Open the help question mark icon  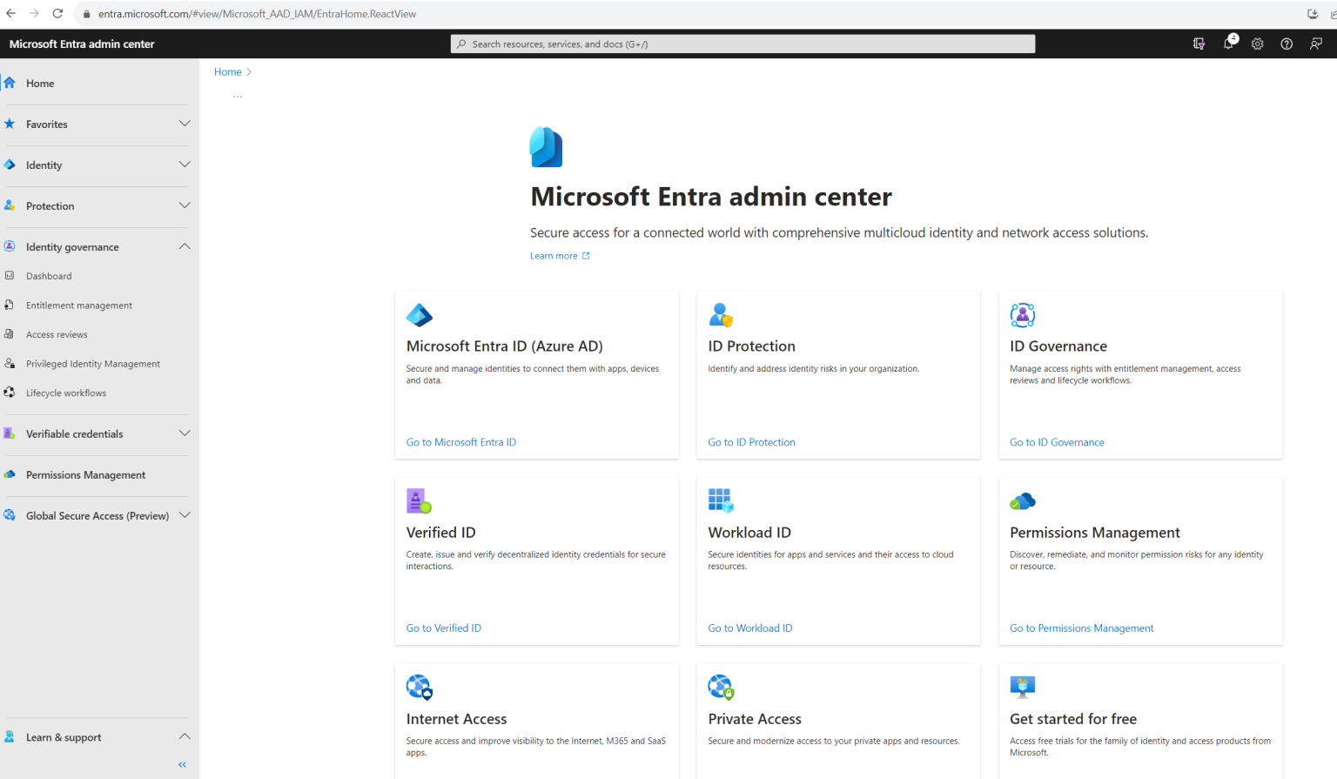click(x=1287, y=43)
